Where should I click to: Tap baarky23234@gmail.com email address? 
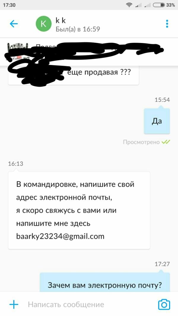click(60, 236)
